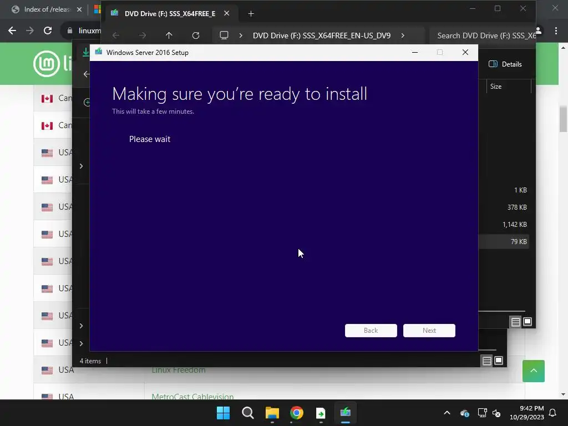Switch rear Explorer window to thumbnails view

(x=499, y=361)
